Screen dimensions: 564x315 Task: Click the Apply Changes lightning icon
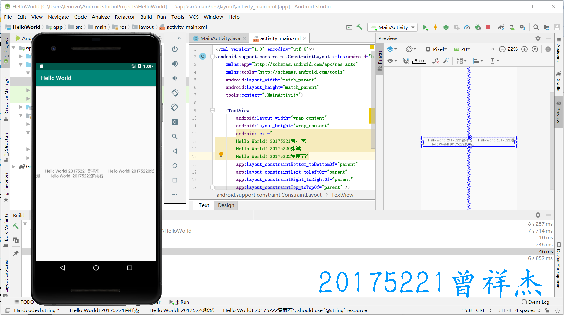[x=436, y=27]
